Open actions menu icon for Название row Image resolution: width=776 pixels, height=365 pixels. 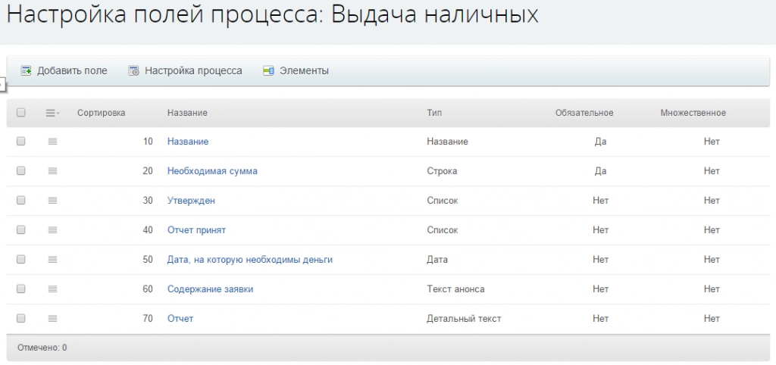(x=52, y=142)
